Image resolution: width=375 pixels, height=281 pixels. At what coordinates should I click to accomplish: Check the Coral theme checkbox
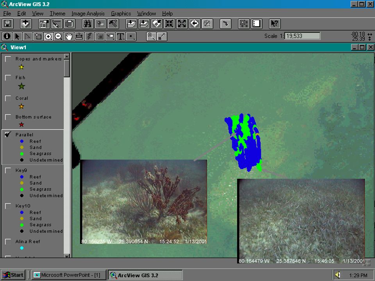pyautogui.click(x=8, y=98)
